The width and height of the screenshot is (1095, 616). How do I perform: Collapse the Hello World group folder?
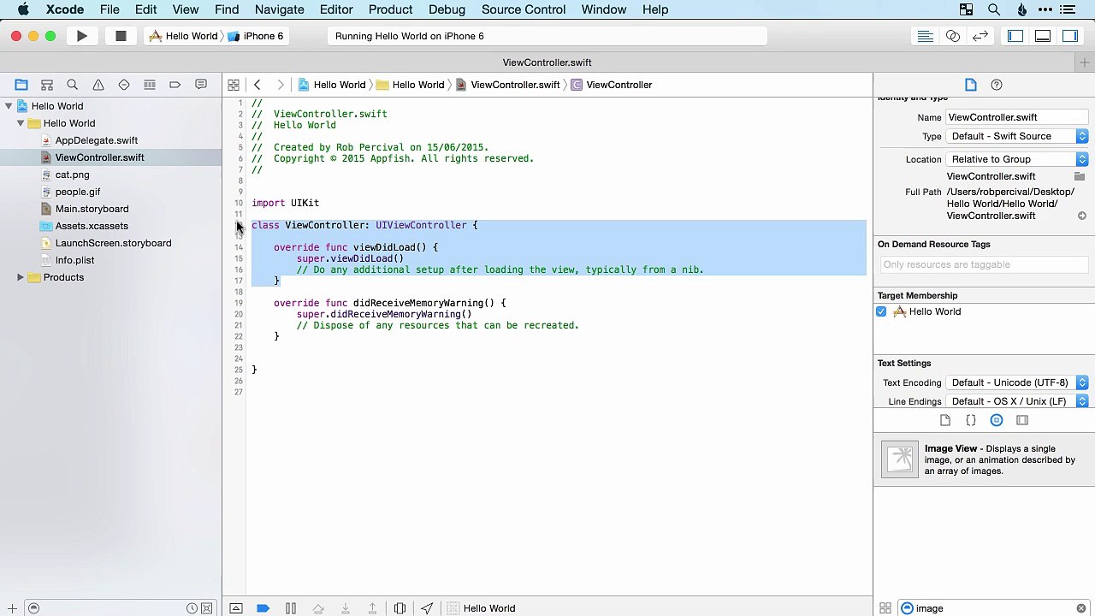pos(21,123)
